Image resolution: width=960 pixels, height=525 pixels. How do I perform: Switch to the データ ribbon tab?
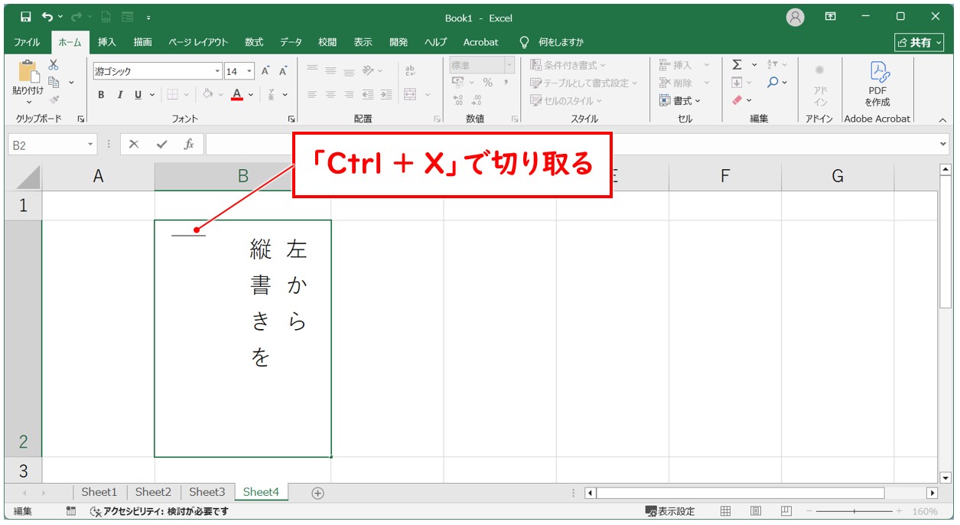[291, 42]
